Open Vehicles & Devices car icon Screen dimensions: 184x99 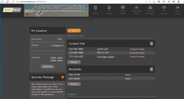[x=137, y=8]
